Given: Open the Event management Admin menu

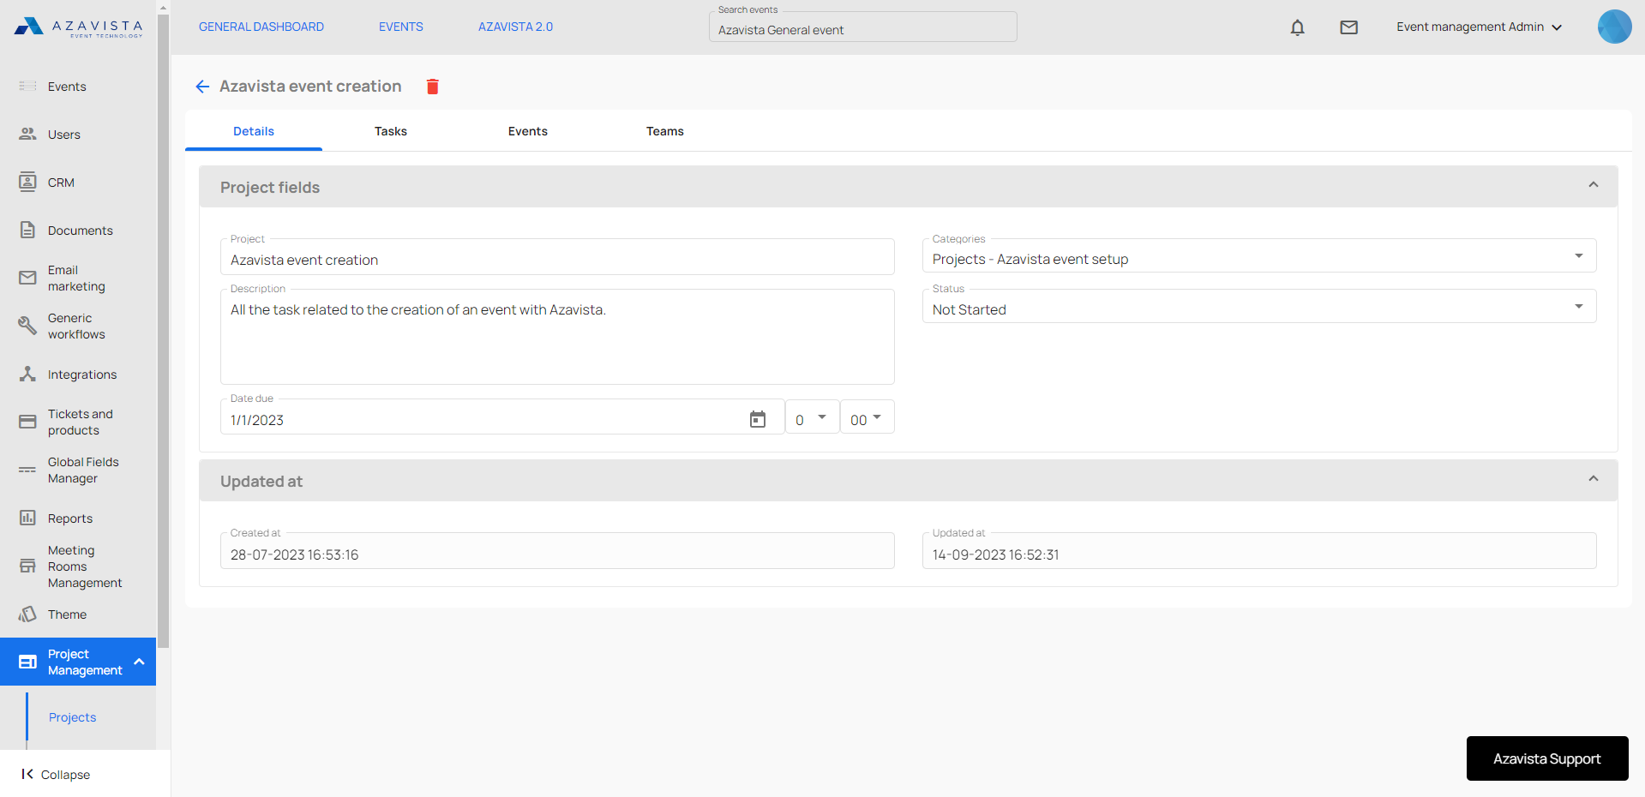Looking at the screenshot, I should point(1479,27).
